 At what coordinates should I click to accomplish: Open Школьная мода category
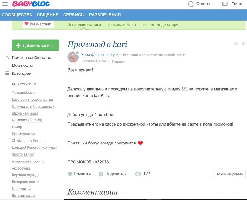point(25,113)
